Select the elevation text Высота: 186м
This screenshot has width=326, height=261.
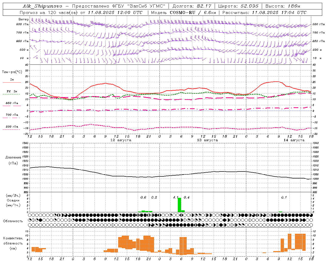tap(283, 6)
